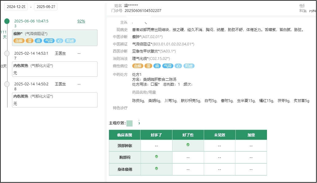
Task: Open the end date picker showing 2025-06-27
Action: click(x=45, y=6)
